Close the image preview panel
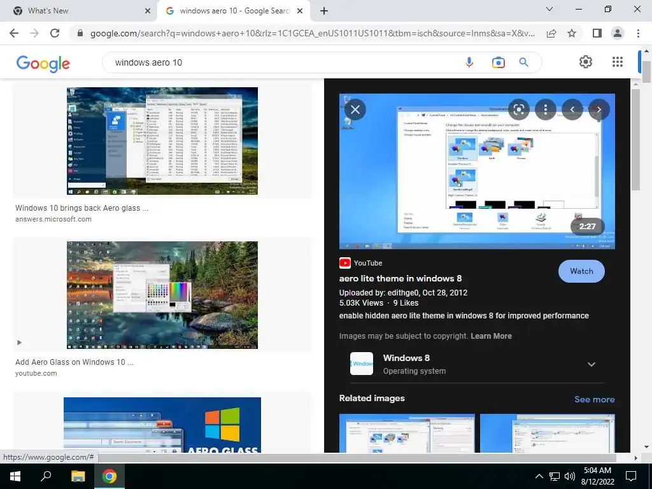 coord(355,110)
